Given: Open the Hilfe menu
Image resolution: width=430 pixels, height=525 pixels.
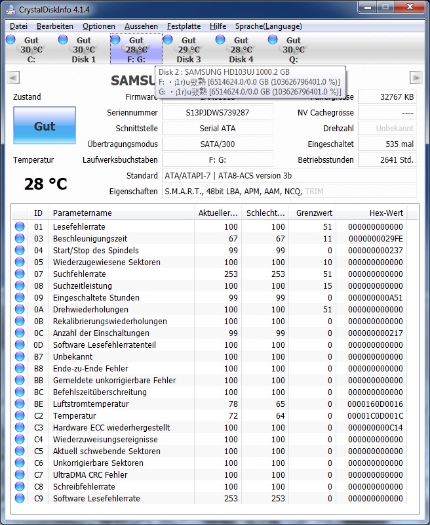Looking at the screenshot, I should [x=218, y=26].
